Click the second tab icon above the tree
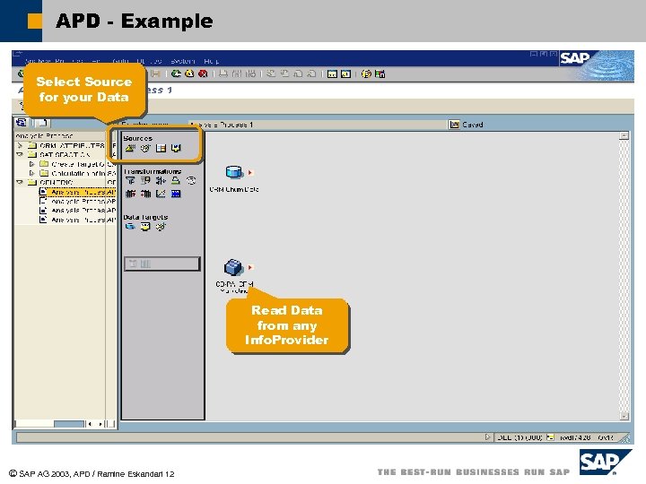 pos(42,122)
